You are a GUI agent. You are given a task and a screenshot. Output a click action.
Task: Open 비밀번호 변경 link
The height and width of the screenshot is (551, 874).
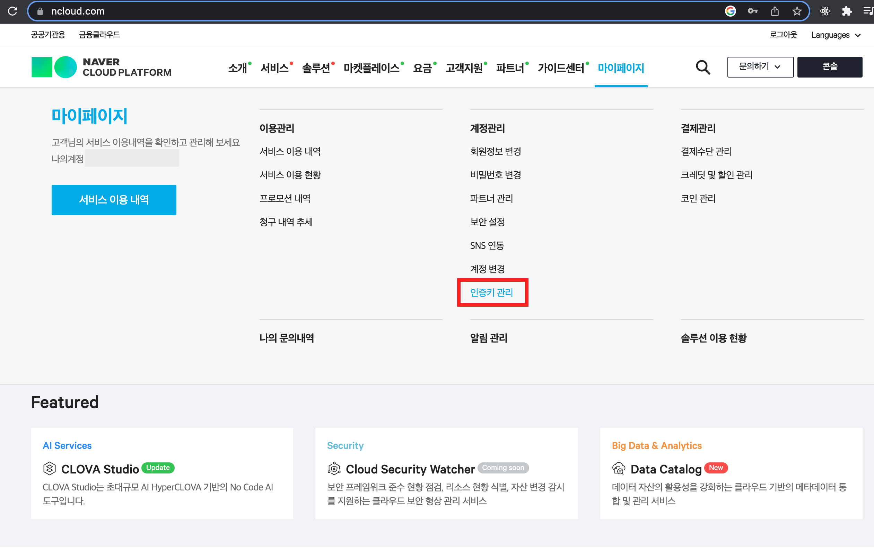(x=496, y=175)
